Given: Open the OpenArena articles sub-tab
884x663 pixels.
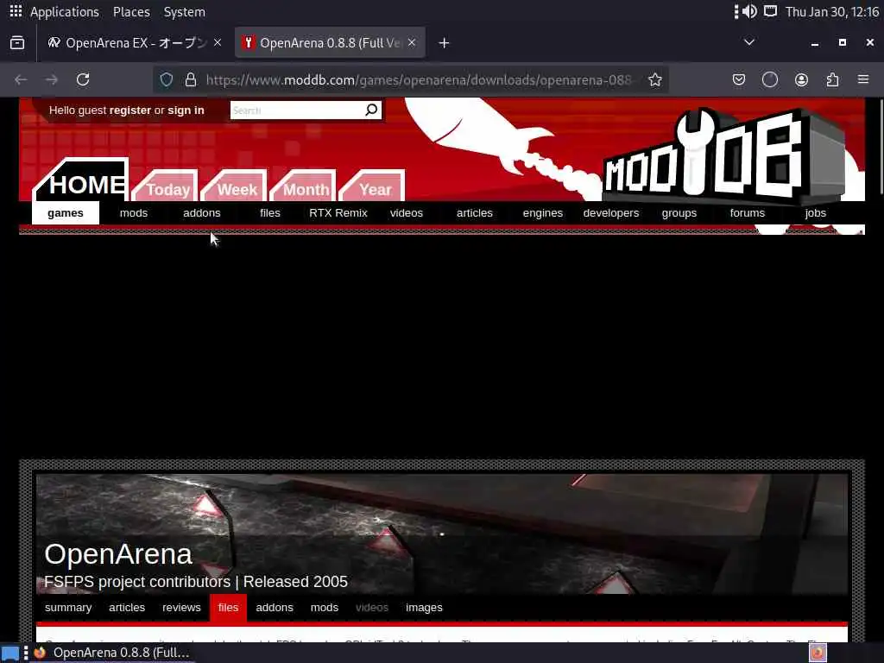Looking at the screenshot, I should [x=127, y=608].
